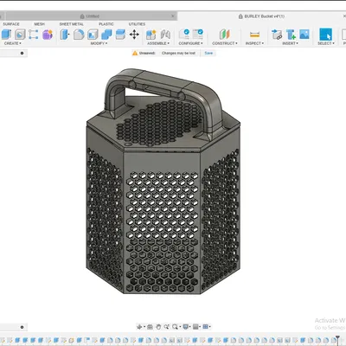Click the Orbit tool in navigation bar

point(139,327)
